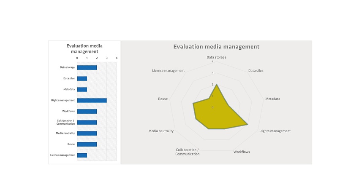Select the Data storage bar

[x=87, y=67]
